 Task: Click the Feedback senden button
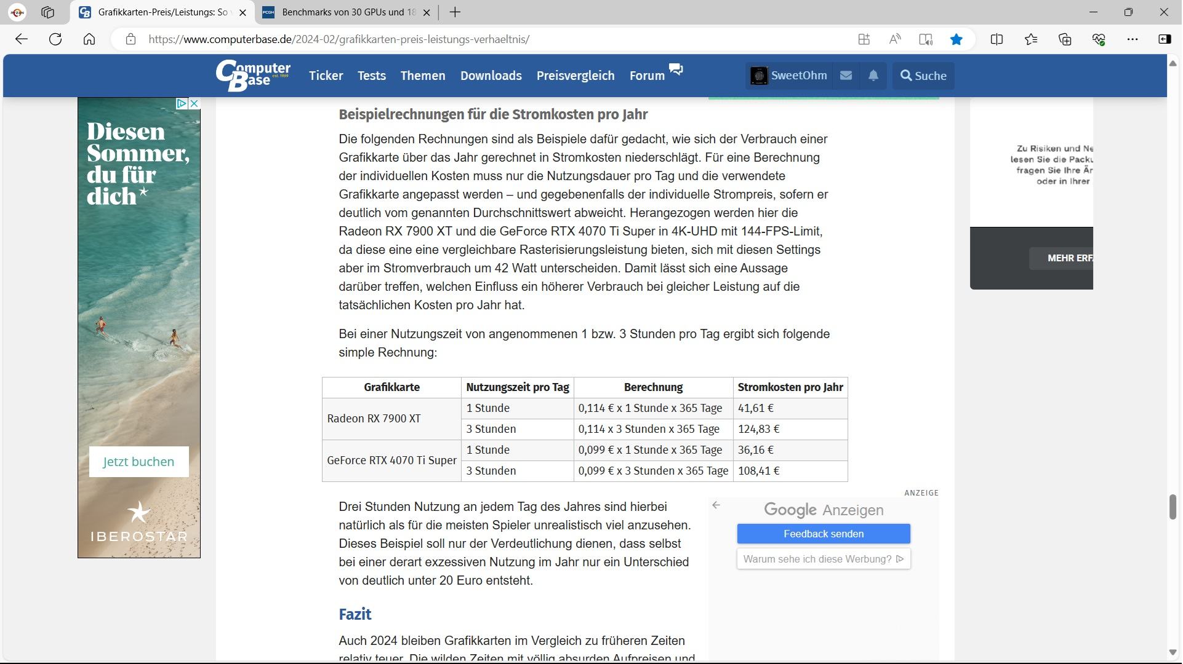823,534
